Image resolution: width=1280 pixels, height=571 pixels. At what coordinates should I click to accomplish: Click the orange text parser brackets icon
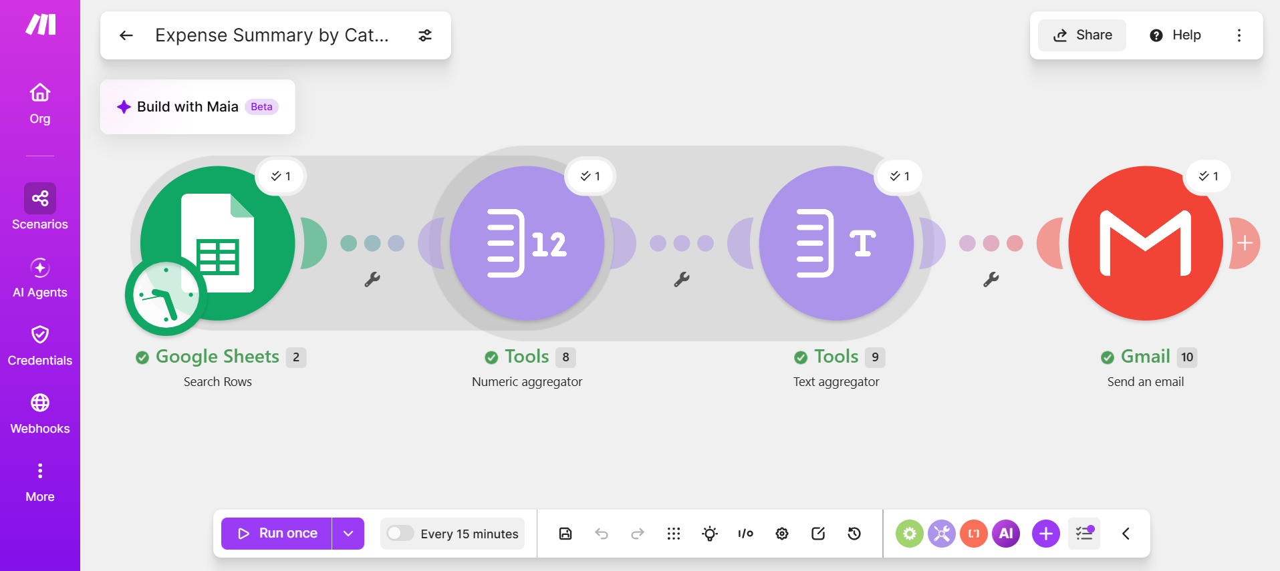point(974,534)
